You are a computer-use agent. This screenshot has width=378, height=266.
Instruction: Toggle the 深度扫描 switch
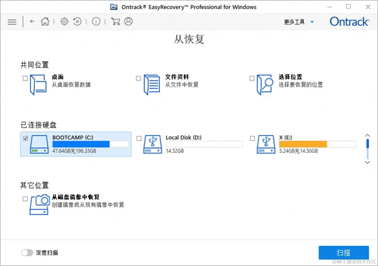coord(27,253)
